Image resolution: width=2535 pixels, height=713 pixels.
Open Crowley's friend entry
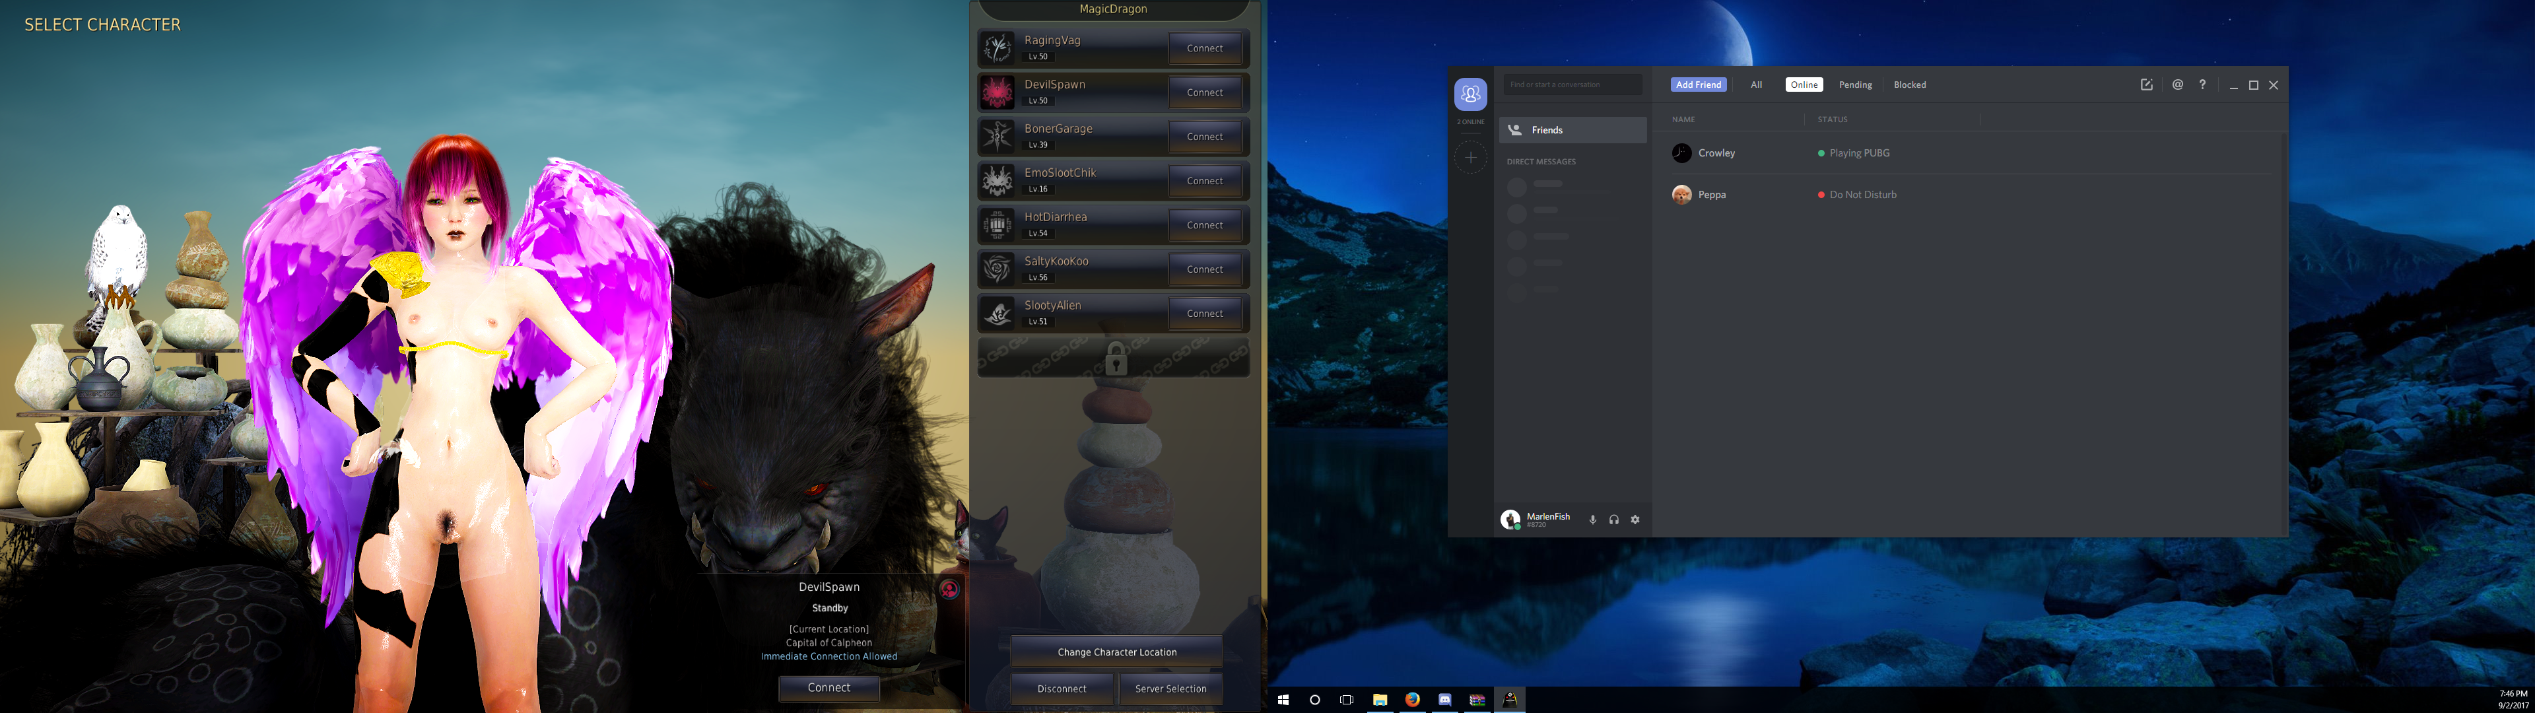(1716, 153)
